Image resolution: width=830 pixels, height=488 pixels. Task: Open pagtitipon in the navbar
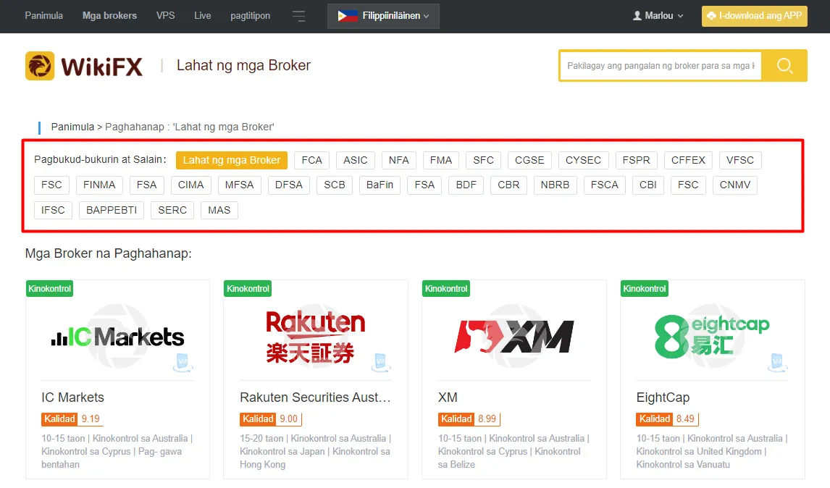coord(251,15)
